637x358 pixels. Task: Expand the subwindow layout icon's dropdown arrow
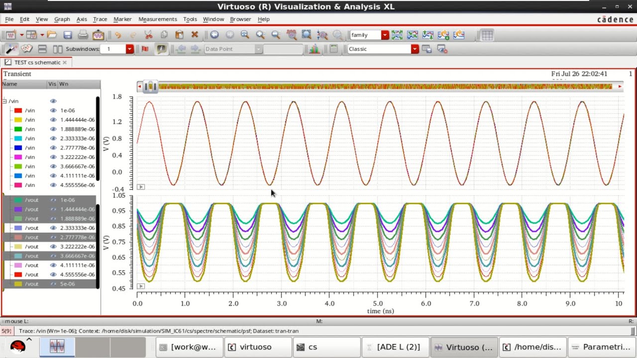[42, 35]
